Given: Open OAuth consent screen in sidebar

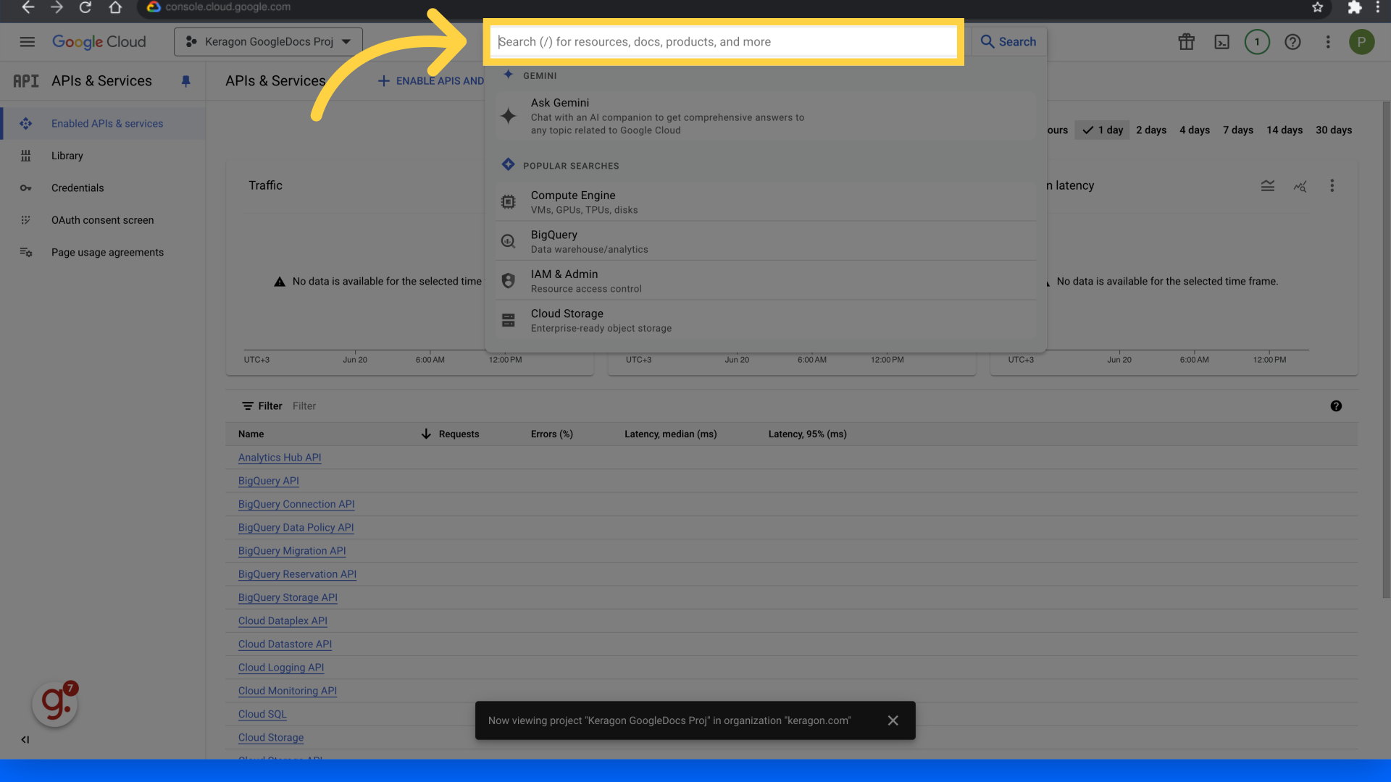Looking at the screenshot, I should click(103, 220).
